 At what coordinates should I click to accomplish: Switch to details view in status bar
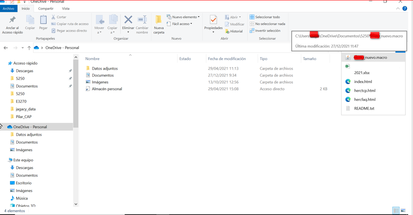[396, 211]
